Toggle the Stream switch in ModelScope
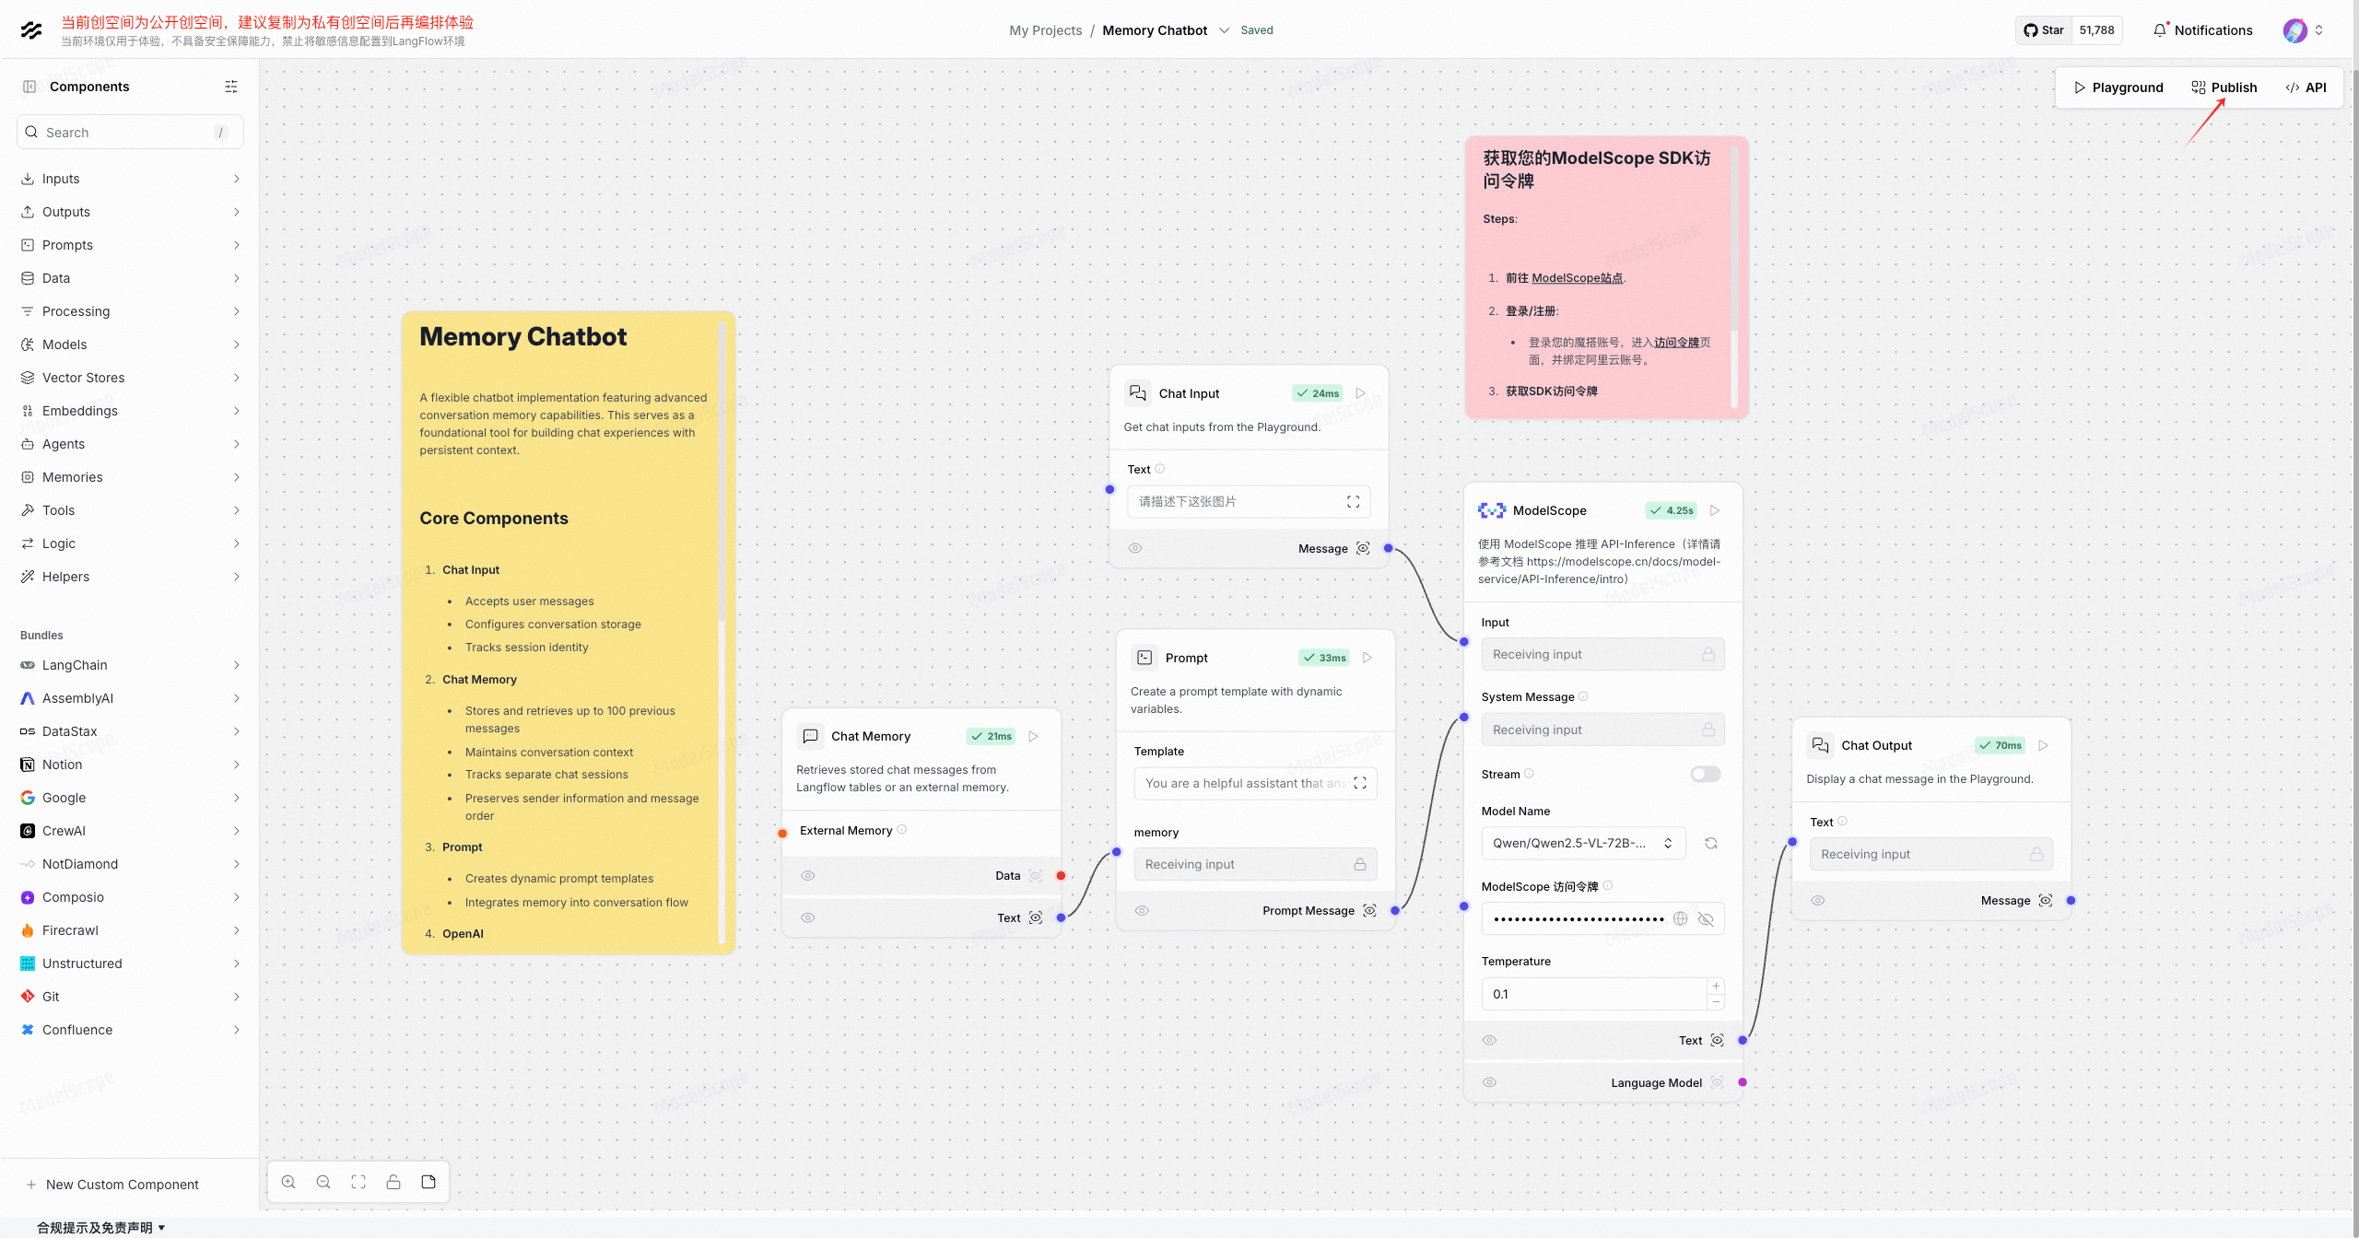The width and height of the screenshot is (2359, 1238). 1705,774
